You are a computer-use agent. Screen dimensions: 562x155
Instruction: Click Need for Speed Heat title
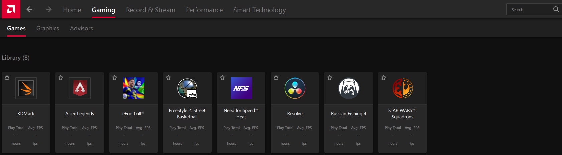[x=241, y=114]
